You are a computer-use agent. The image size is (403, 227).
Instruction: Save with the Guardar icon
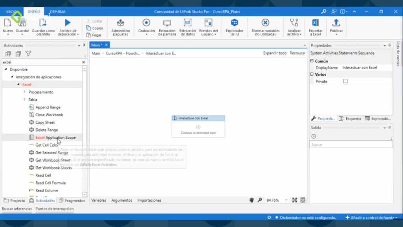pos(22,23)
